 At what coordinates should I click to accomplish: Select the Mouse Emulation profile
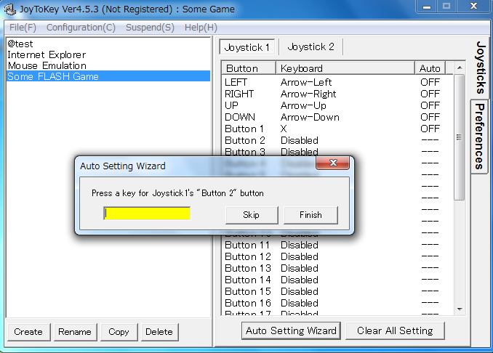(47, 65)
